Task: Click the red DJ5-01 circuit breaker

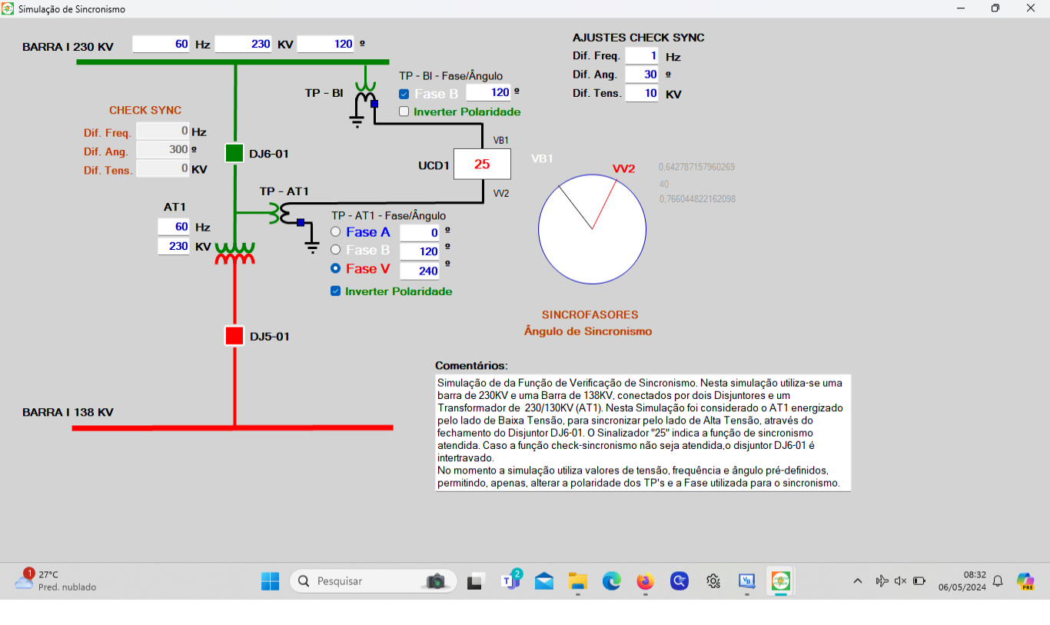Action: coord(233,335)
